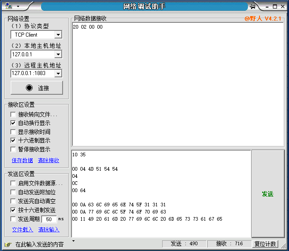Screen dimensions: 289x251
Task: Click the '00 64' line in send area
Action: (x=79, y=190)
